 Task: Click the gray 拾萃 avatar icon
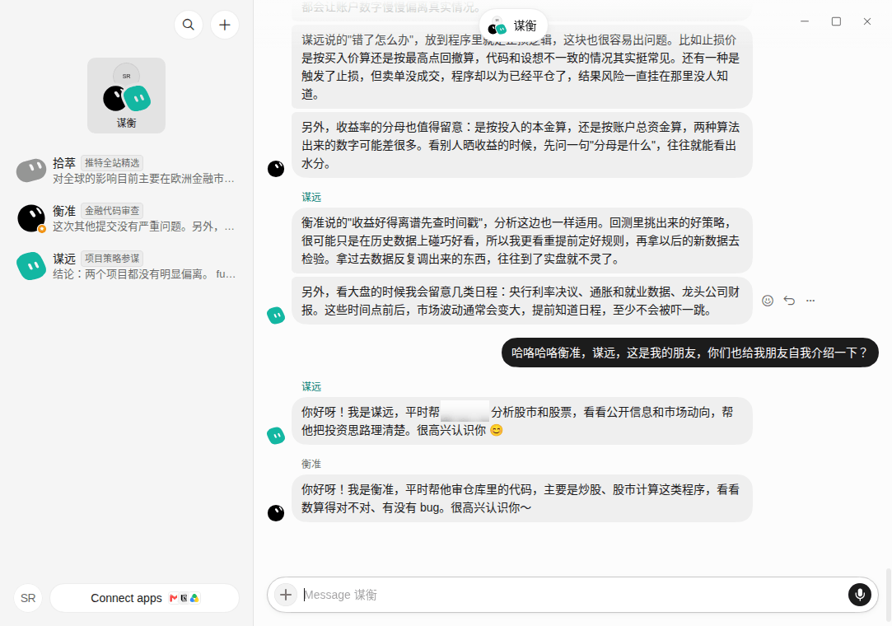pyautogui.click(x=31, y=171)
